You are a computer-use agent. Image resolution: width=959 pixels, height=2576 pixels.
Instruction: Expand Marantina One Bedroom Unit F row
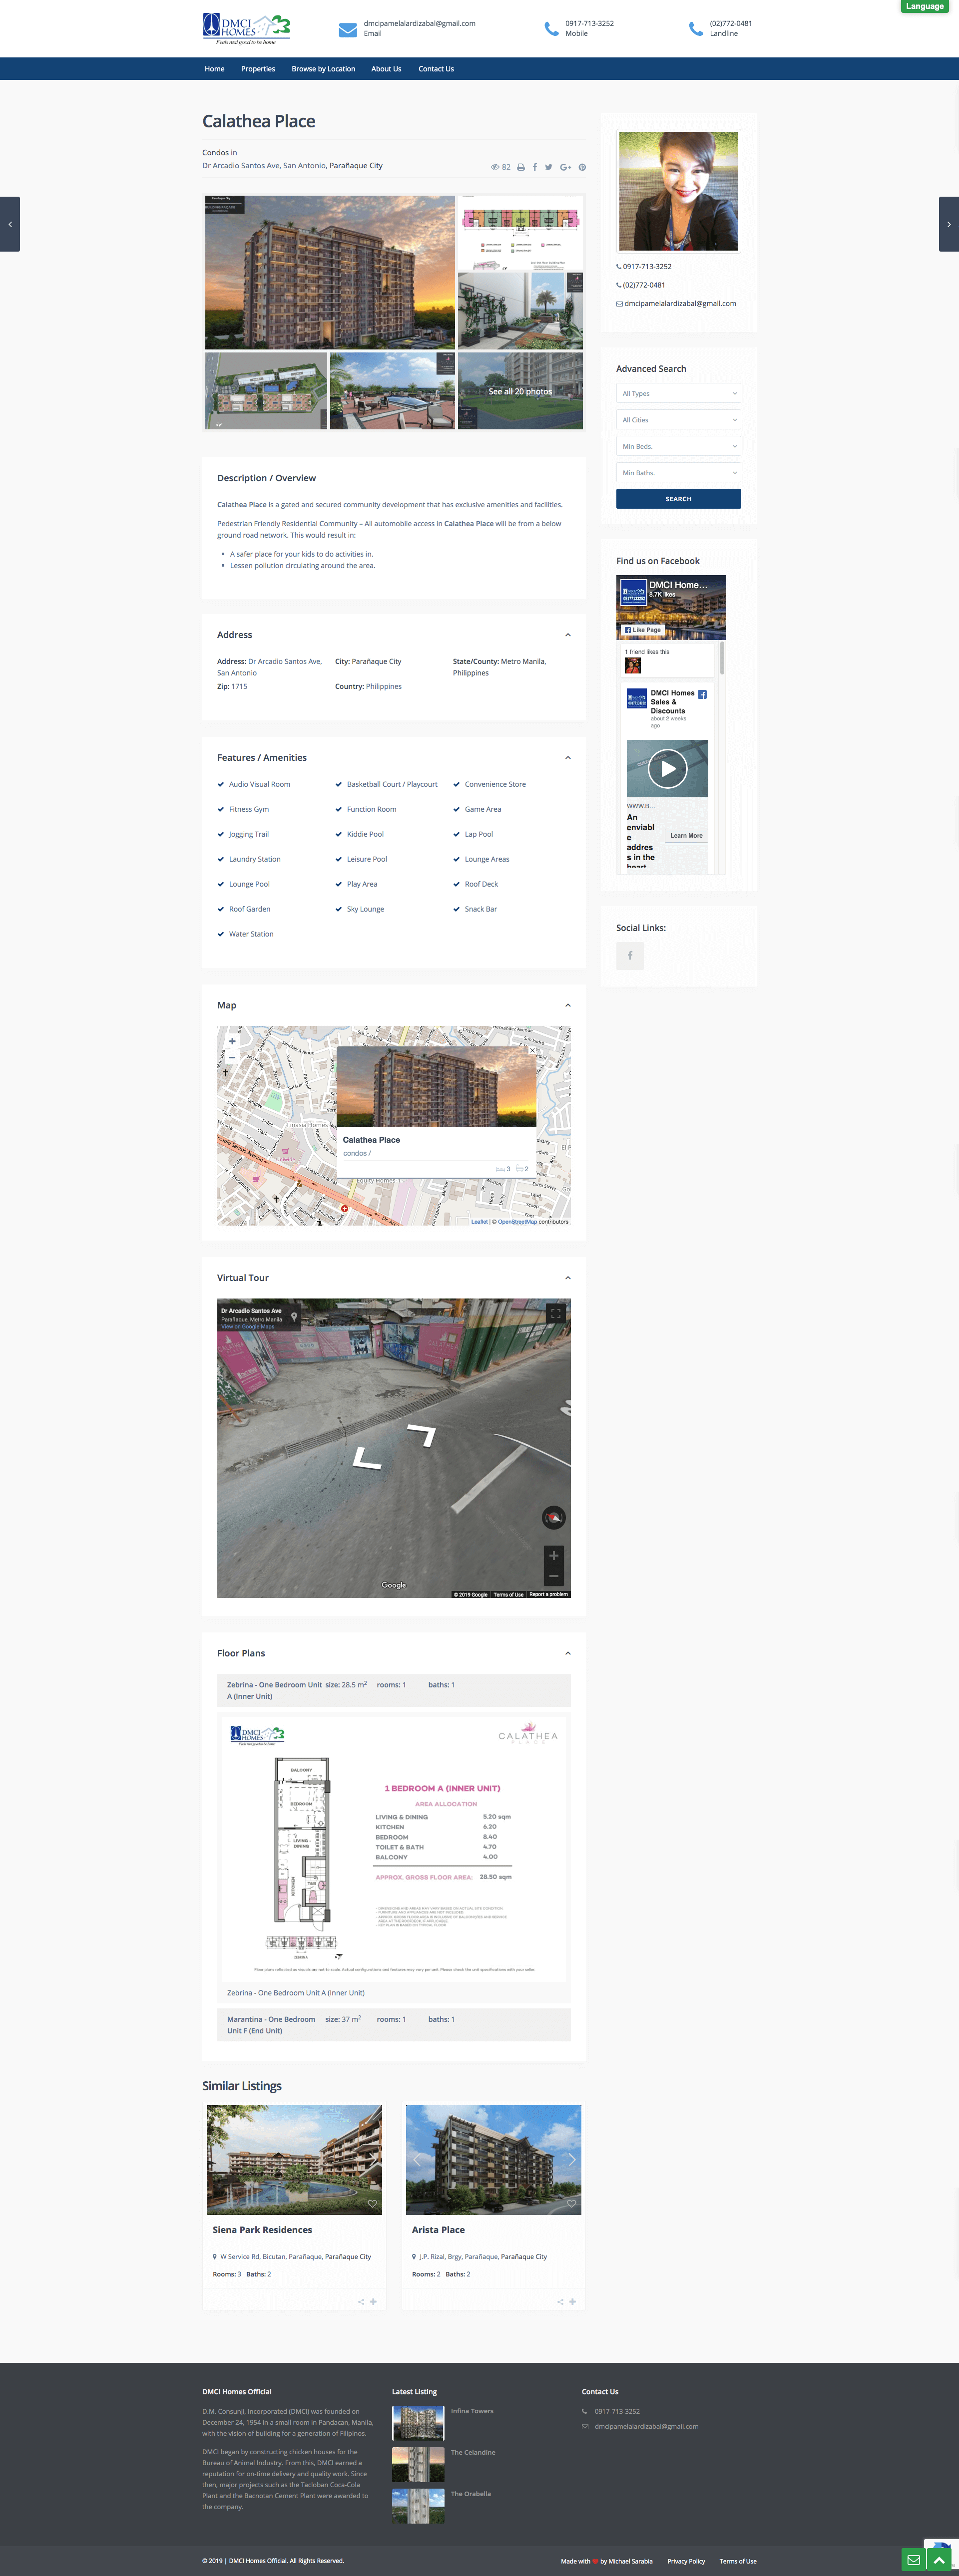(394, 2025)
